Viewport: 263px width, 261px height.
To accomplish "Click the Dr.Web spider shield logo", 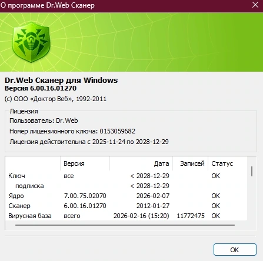I will 31,42.
